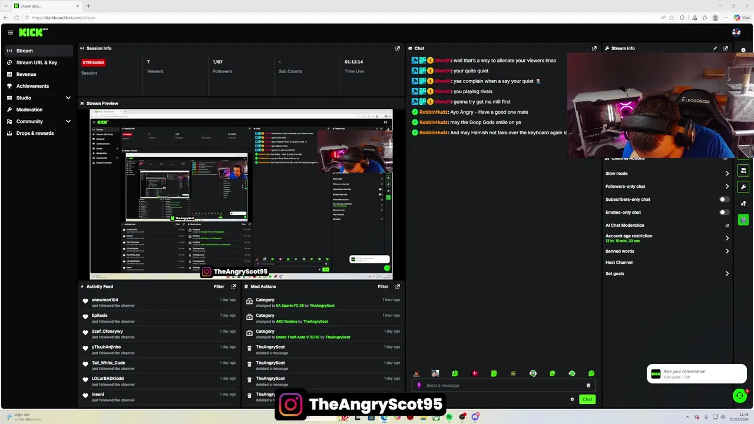754x424 pixels.
Task: Open chat settings gear icon
Action: tap(572, 399)
